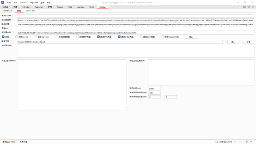Switch to the 仪表盘 tab
The height and width of the screenshot is (144, 256).
(5, 7)
